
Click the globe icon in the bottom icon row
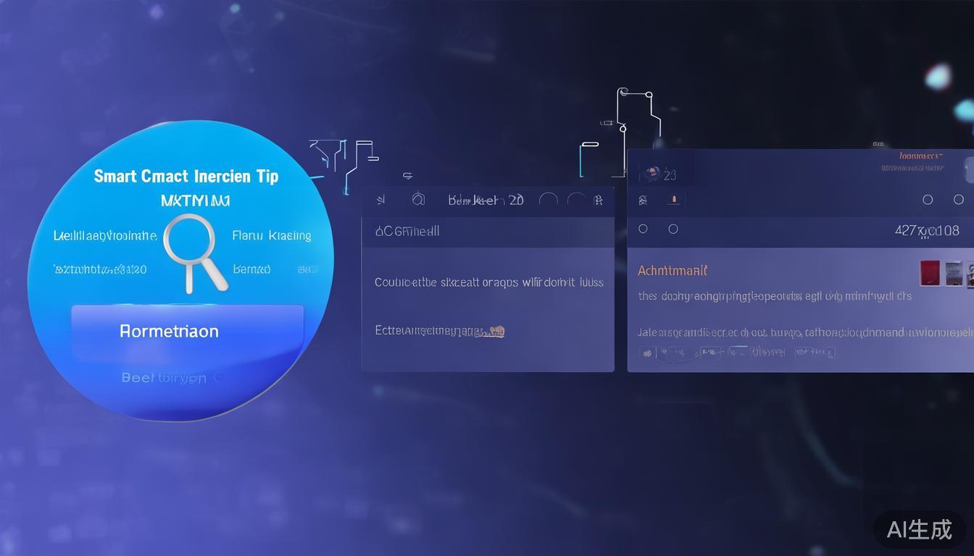(x=647, y=353)
